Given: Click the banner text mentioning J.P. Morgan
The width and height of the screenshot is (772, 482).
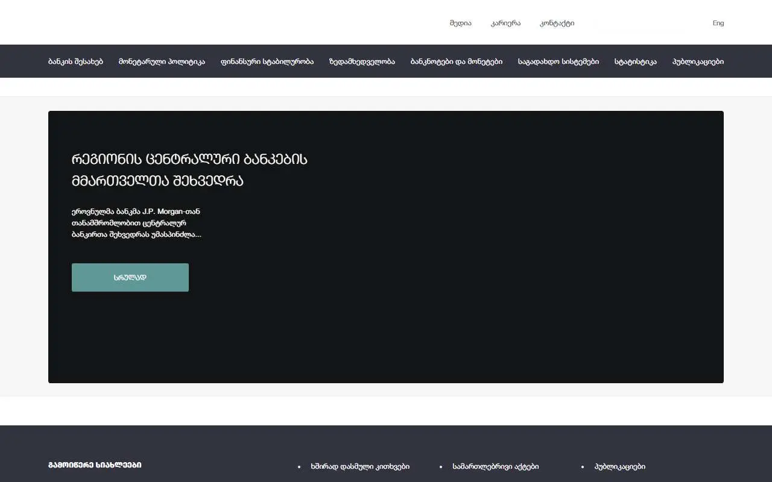Looking at the screenshot, I should click(136, 223).
